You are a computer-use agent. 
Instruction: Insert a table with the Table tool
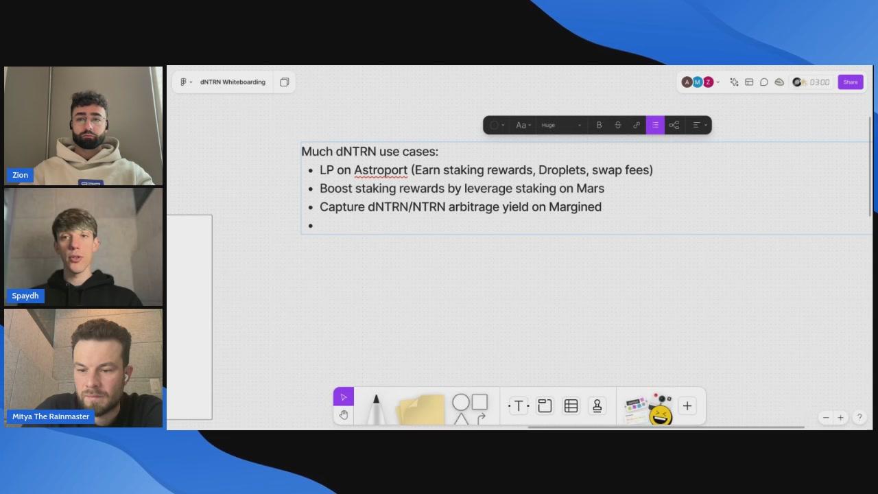click(571, 406)
